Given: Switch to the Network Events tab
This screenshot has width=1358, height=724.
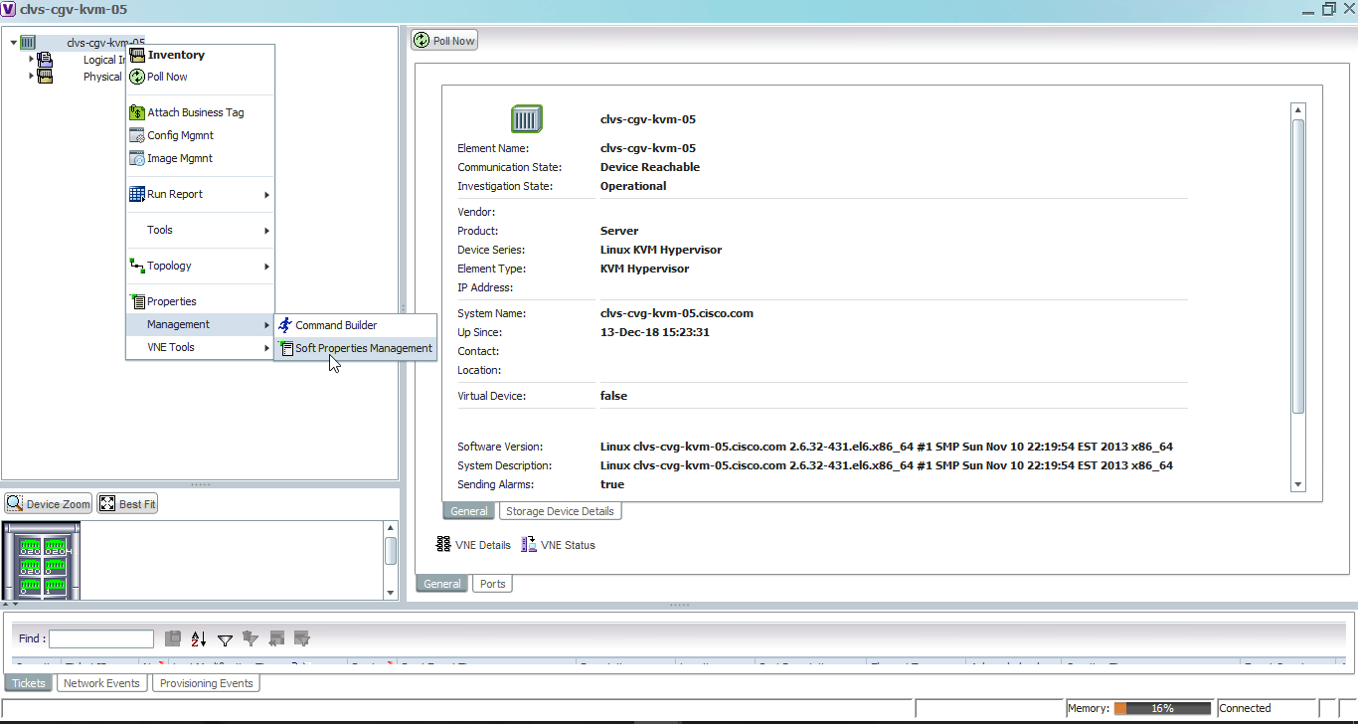Looking at the screenshot, I should [x=101, y=682].
